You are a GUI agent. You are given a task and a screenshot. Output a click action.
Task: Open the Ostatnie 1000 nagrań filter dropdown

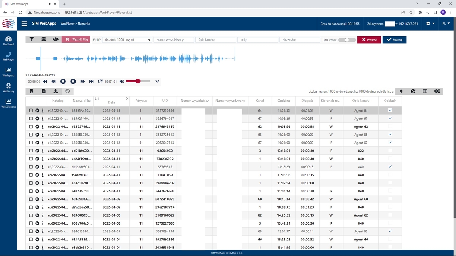click(127, 39)
